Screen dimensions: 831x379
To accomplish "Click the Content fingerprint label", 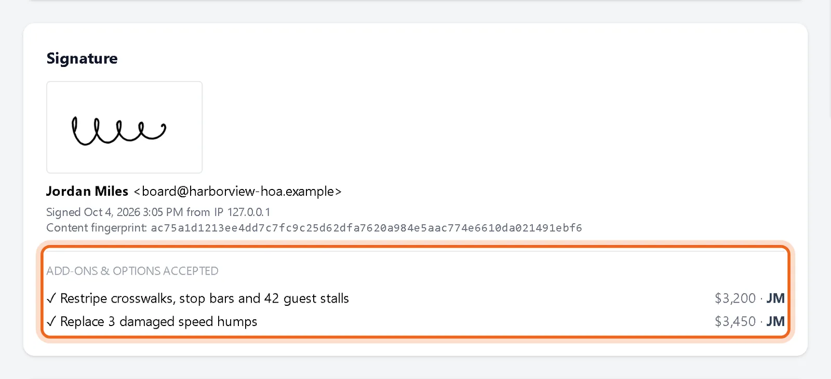I will coord(97,228).
